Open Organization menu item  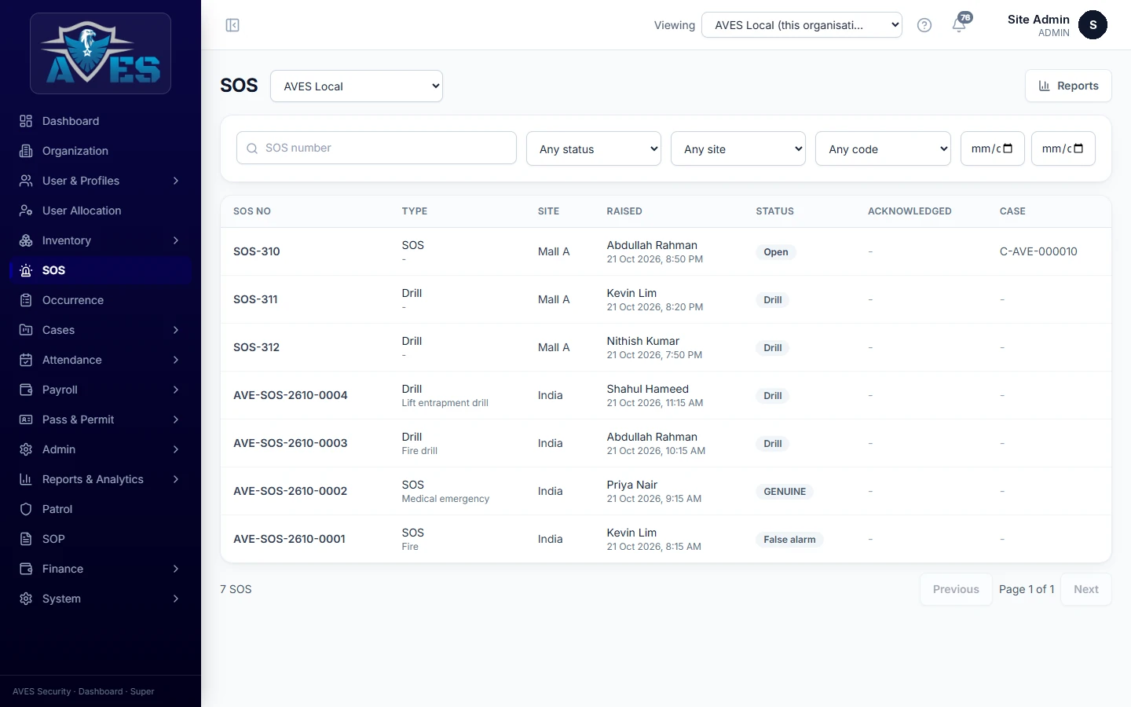(101, 151)
